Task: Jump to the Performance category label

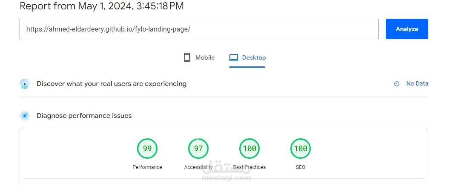Action: tap(147, 167)
